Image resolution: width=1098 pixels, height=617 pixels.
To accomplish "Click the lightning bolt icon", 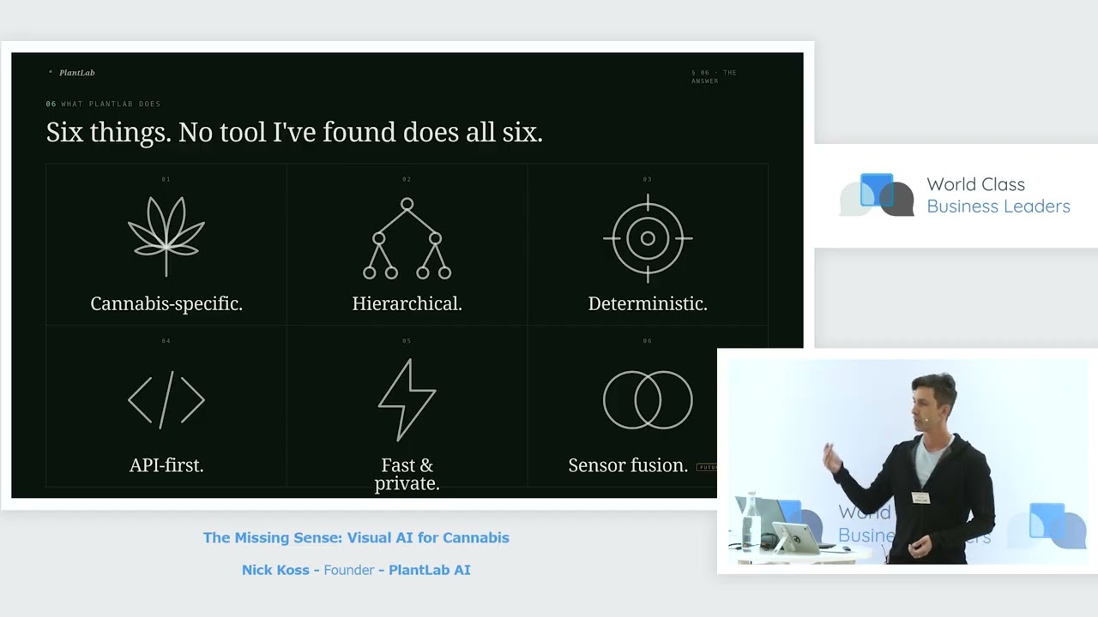I will 407,399.
